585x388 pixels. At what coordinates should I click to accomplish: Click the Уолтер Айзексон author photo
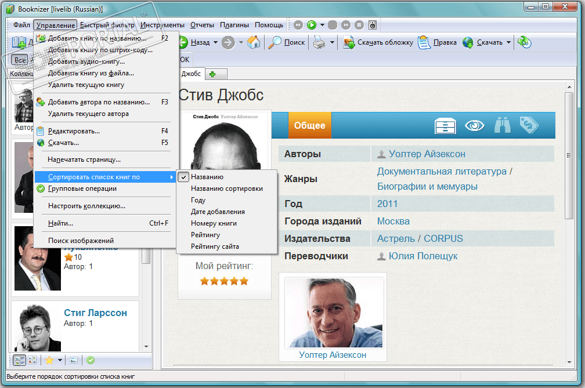[333, 313]
